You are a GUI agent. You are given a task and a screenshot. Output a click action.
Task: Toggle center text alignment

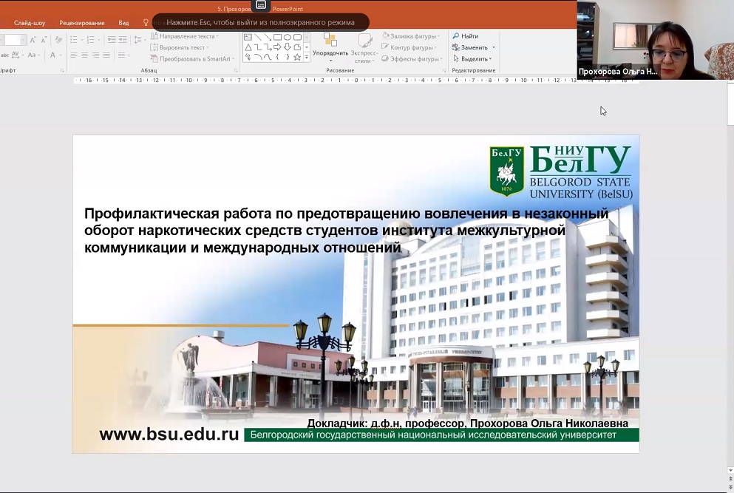pos(84,55)
